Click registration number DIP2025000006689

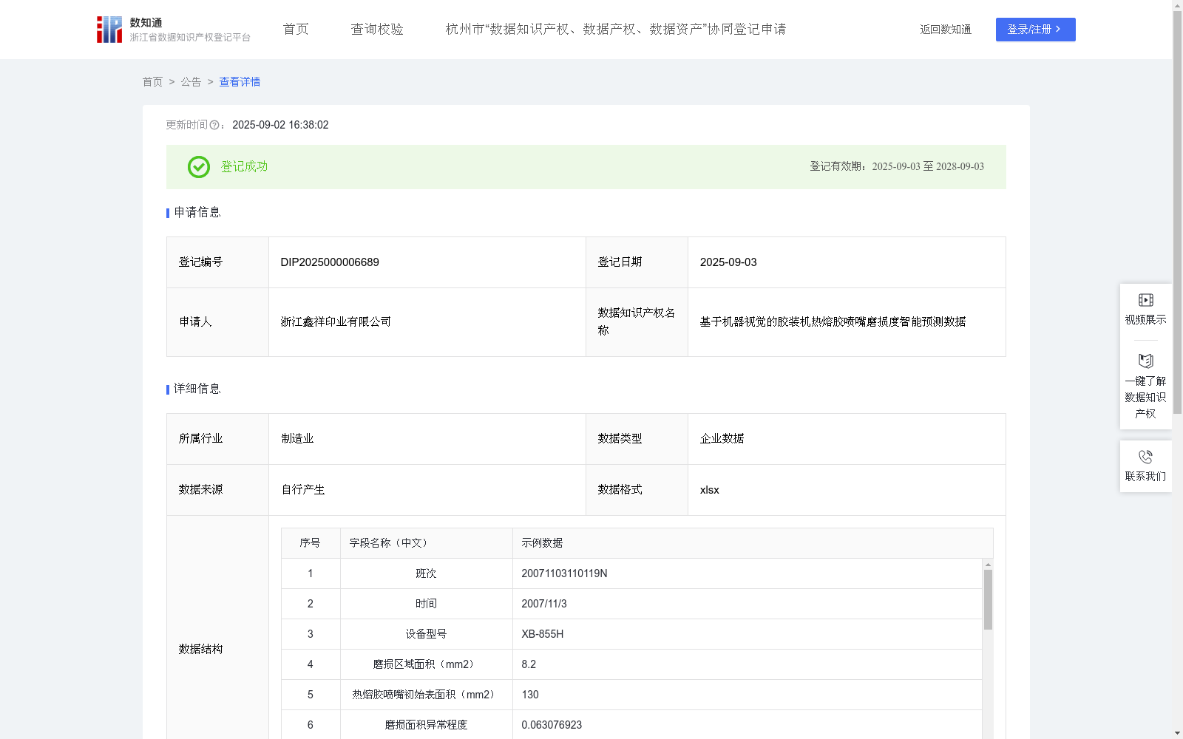click(x=330, y=262)
